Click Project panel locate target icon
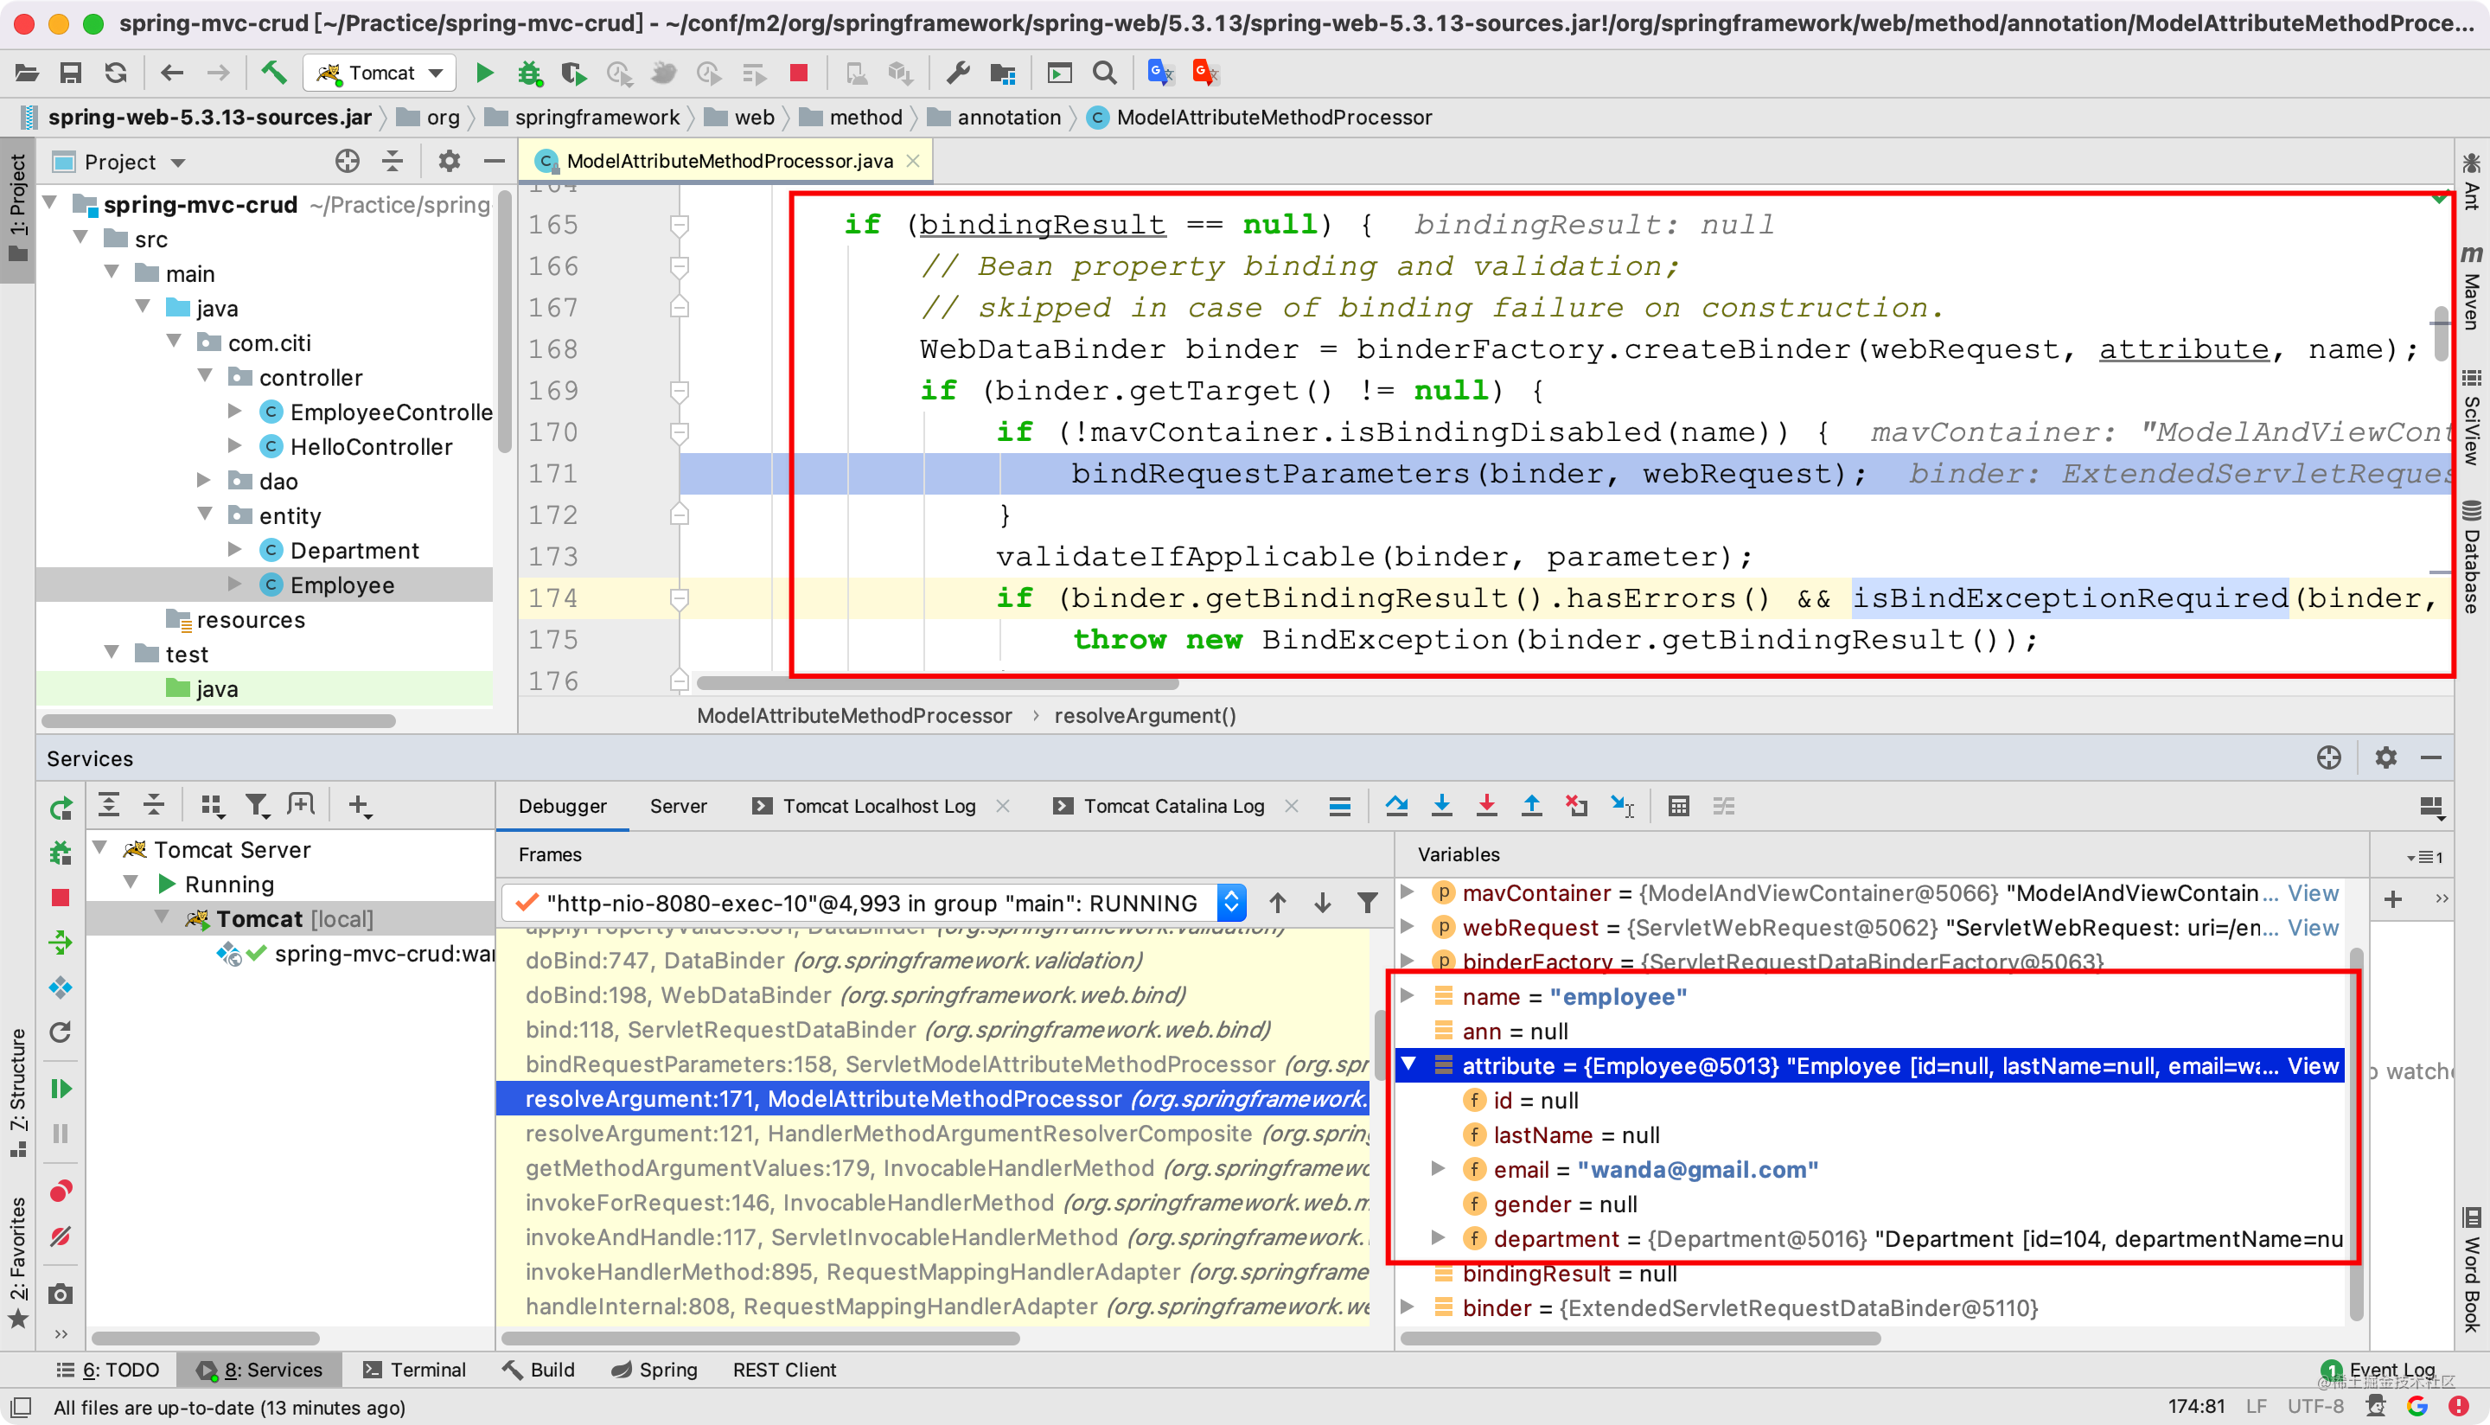Viewport: 2490px width, 1425px height. tap(348, 161)
